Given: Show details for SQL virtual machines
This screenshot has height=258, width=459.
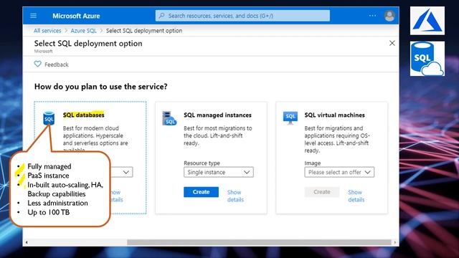Looking at the screenshot, I should [356, 196].
